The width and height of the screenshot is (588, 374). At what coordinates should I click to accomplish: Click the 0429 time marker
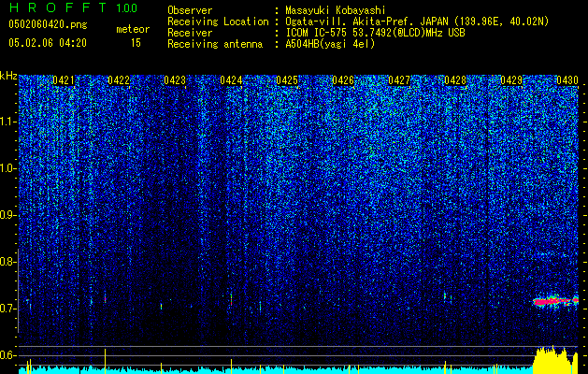[x=511, y=80]
